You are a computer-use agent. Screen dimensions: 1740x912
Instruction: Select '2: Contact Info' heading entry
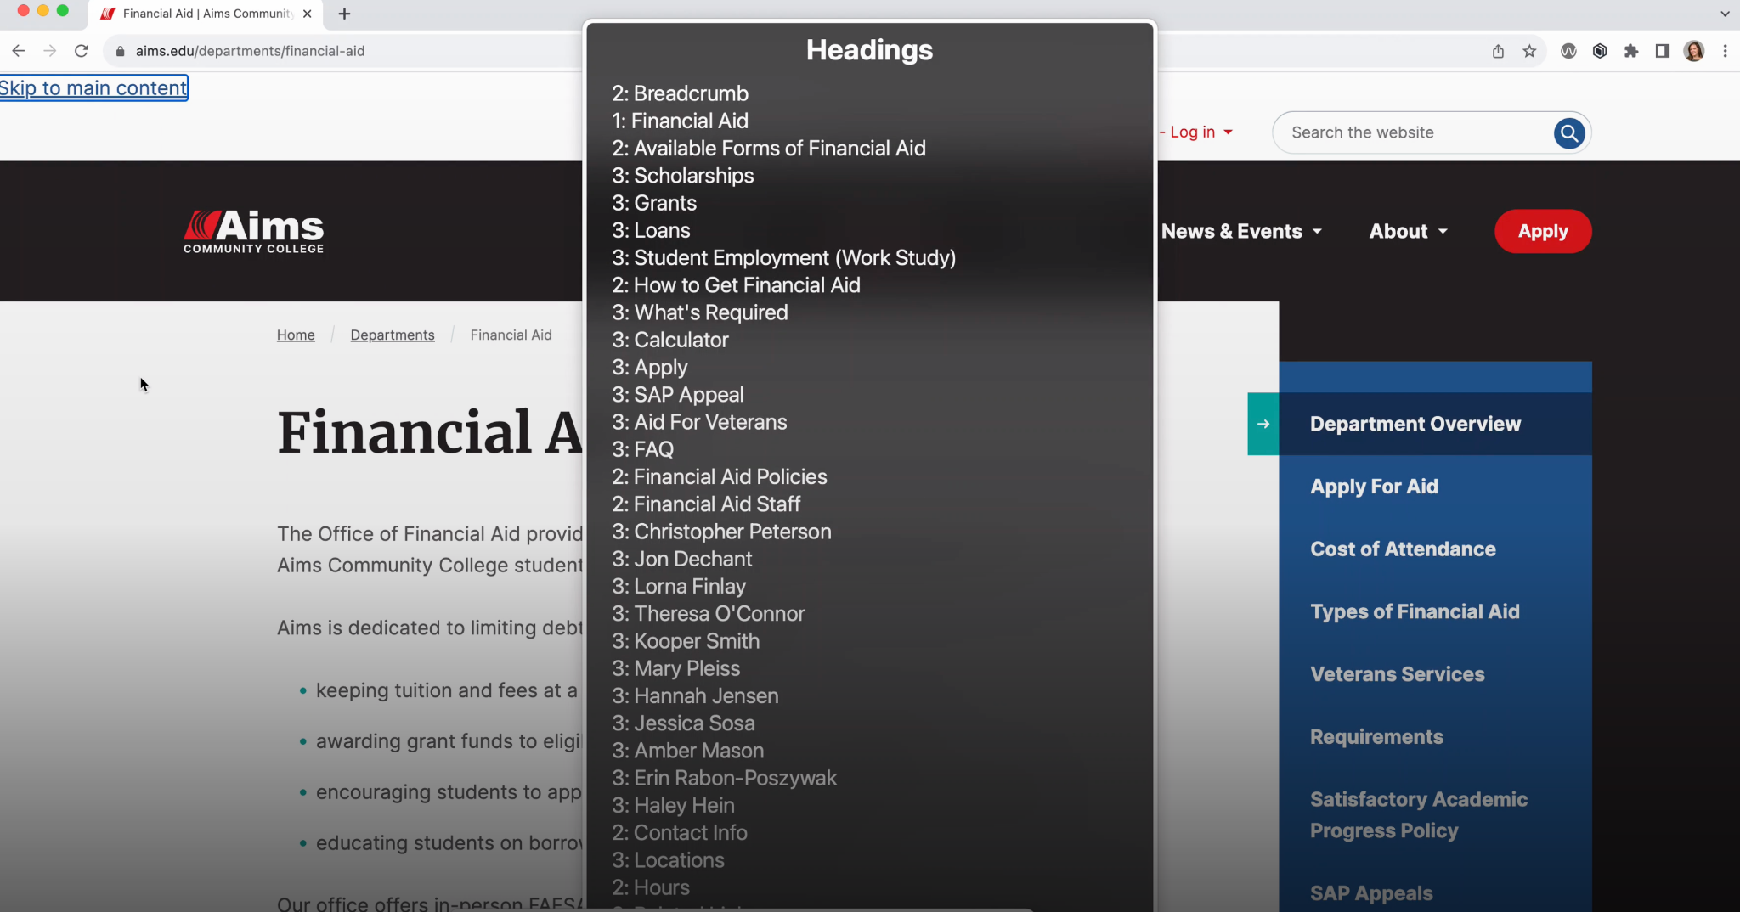pyautogui.click(x=679, y=833)
